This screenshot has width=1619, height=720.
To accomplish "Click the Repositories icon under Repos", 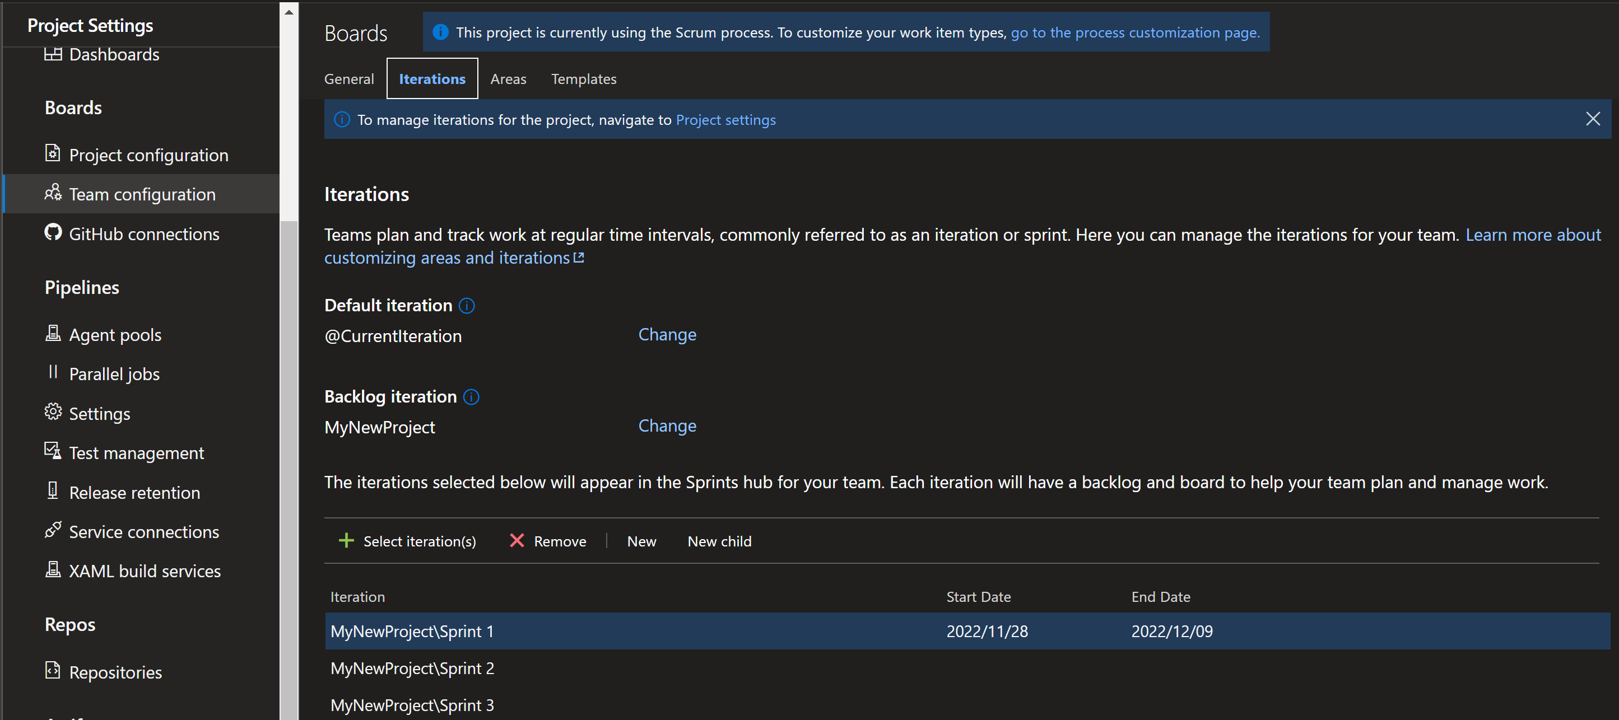I will tap(53, 671).
